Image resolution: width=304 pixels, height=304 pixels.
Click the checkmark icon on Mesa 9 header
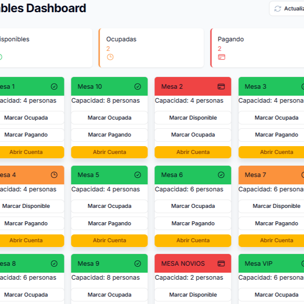pos(137,263)
